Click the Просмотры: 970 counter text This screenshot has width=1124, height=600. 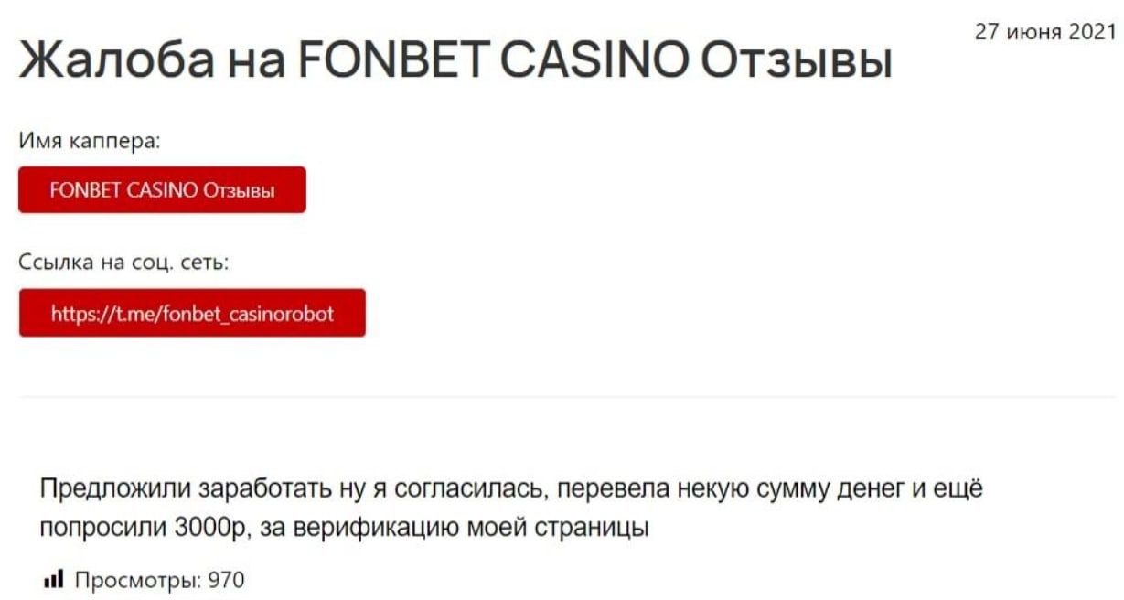click(x=159, y=580)
